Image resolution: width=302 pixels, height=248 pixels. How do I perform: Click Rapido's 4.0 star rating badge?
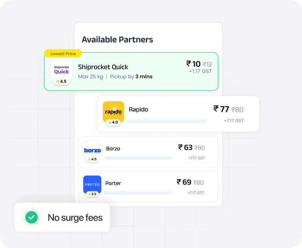113,122
